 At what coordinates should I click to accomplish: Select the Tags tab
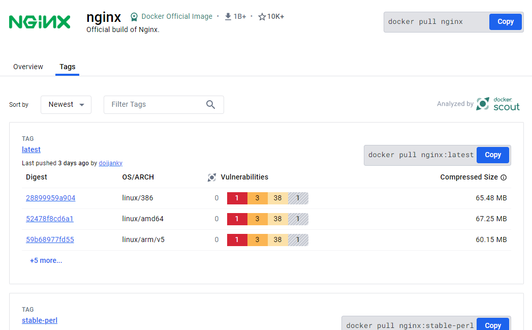click(x=68, y=67)
